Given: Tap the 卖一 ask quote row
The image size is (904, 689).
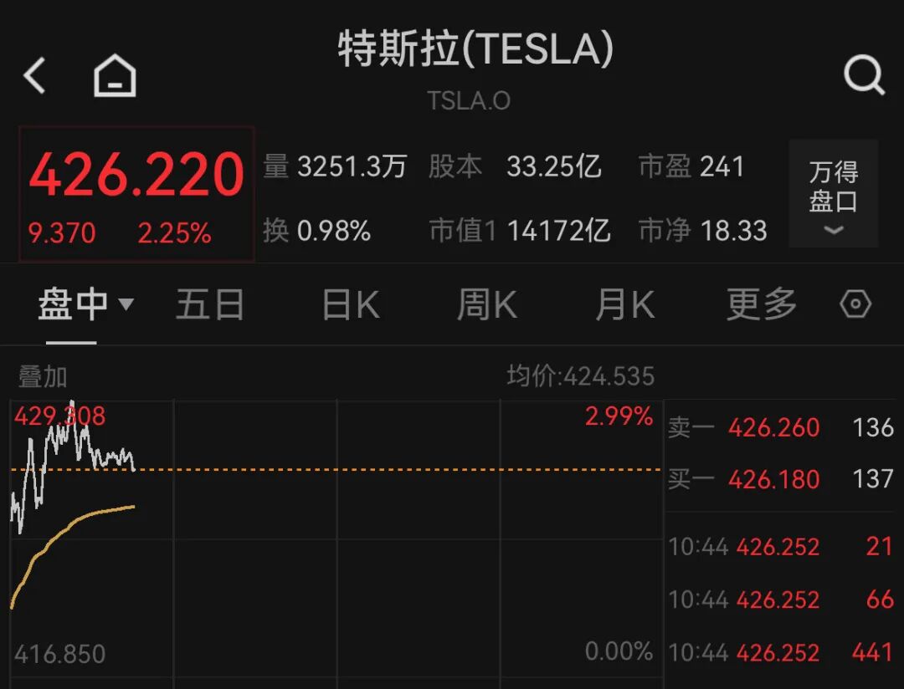Looking at the screenshot, I should [780, 428].
